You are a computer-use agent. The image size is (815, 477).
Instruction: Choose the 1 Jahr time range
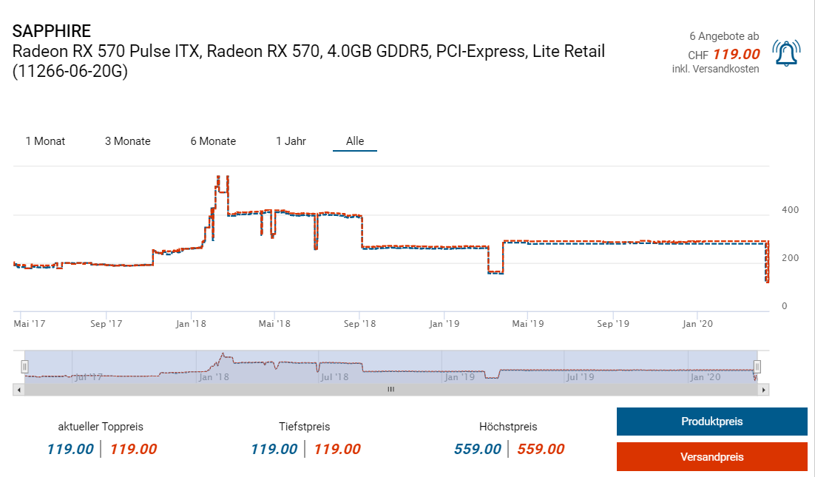291,141
